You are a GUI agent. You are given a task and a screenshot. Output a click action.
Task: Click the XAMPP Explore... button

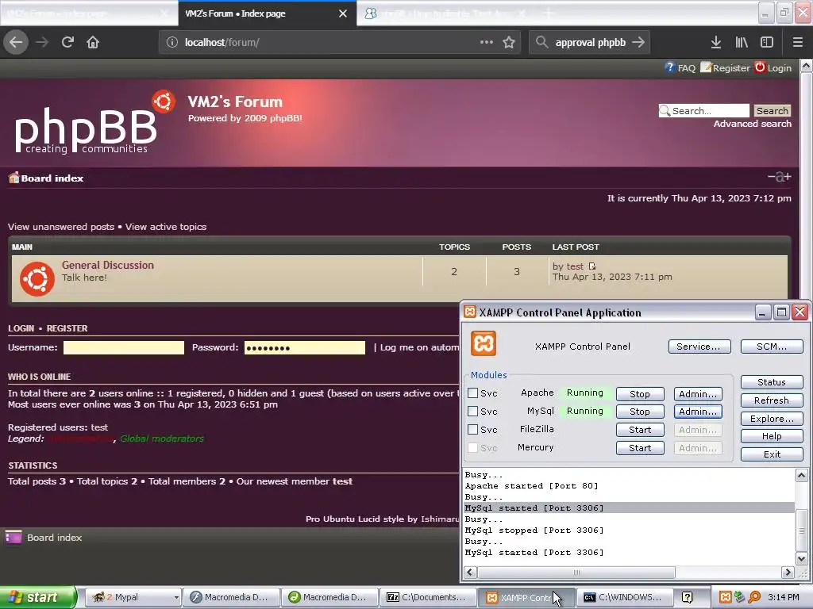coord(772,419)
